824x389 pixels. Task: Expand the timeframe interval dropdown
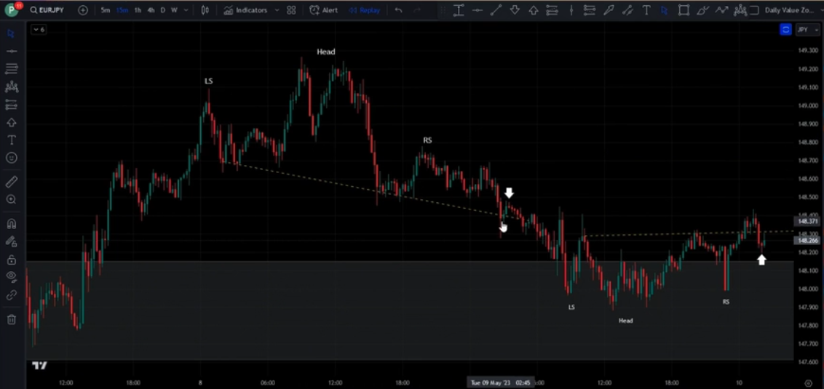tap(185, 10)
